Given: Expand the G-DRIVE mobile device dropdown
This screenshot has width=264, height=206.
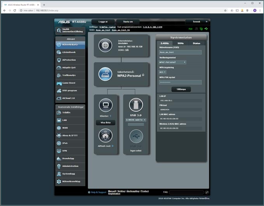Looking at the screenshot, I should (x=135, y=120).
